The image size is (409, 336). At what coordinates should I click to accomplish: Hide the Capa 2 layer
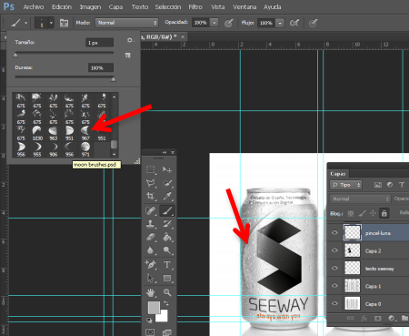click(x=334, y=250)
